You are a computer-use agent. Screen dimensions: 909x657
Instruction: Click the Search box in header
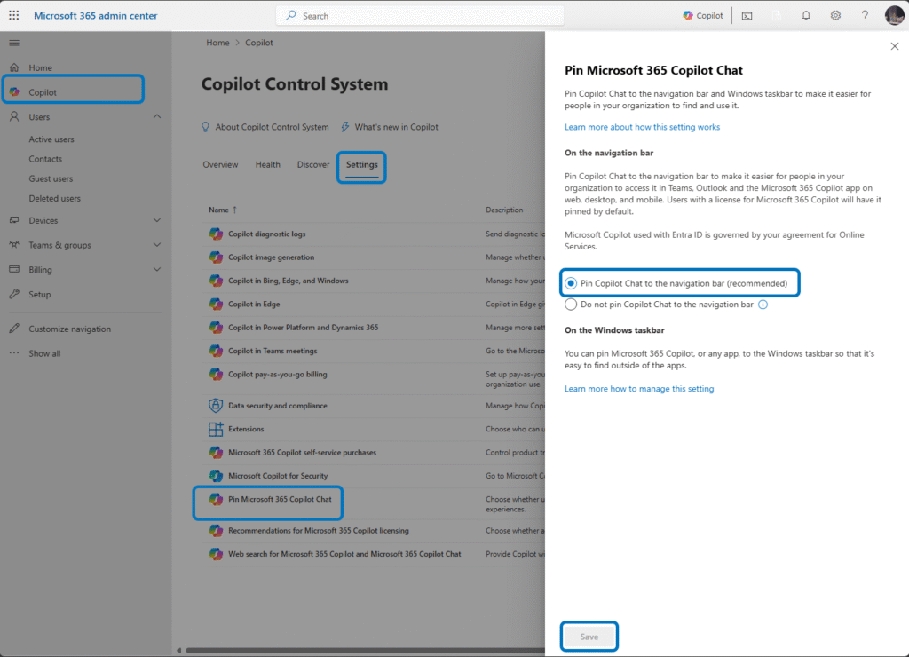[x=420, y=16]
